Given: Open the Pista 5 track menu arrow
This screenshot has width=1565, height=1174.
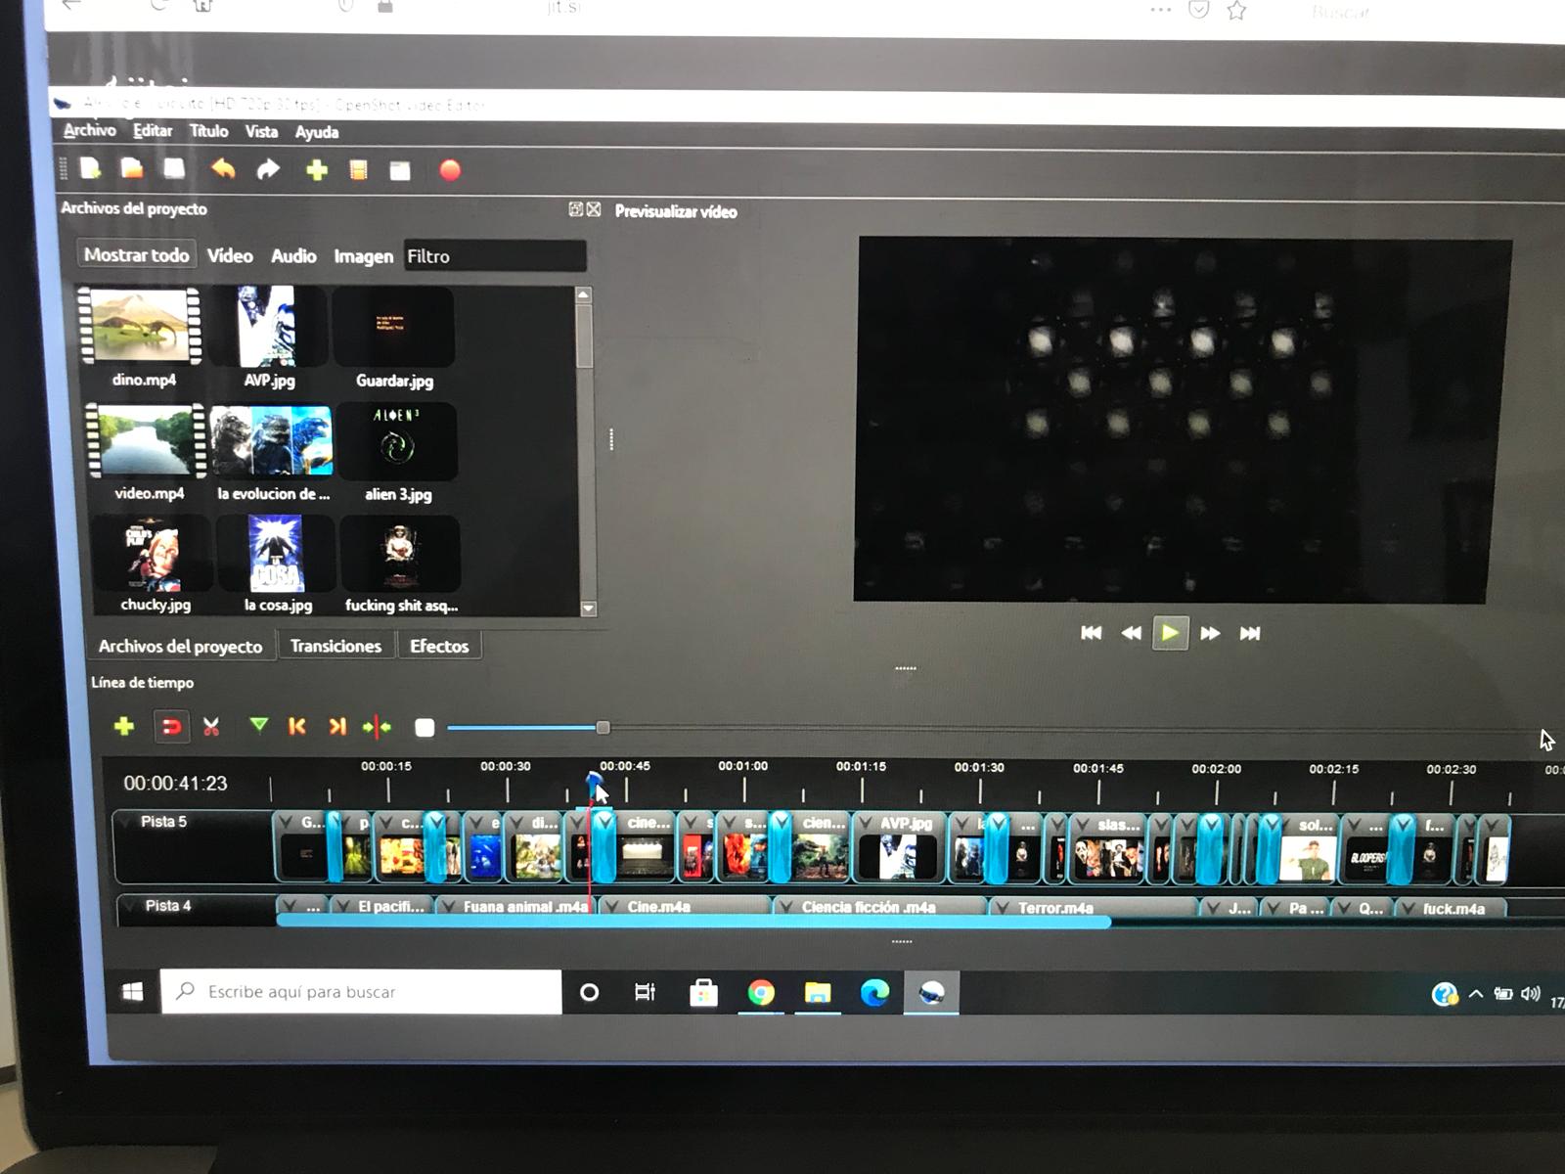Looking at the screenshot, I should point(124,822).
